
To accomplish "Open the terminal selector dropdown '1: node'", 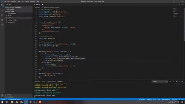I will (160, 81).
